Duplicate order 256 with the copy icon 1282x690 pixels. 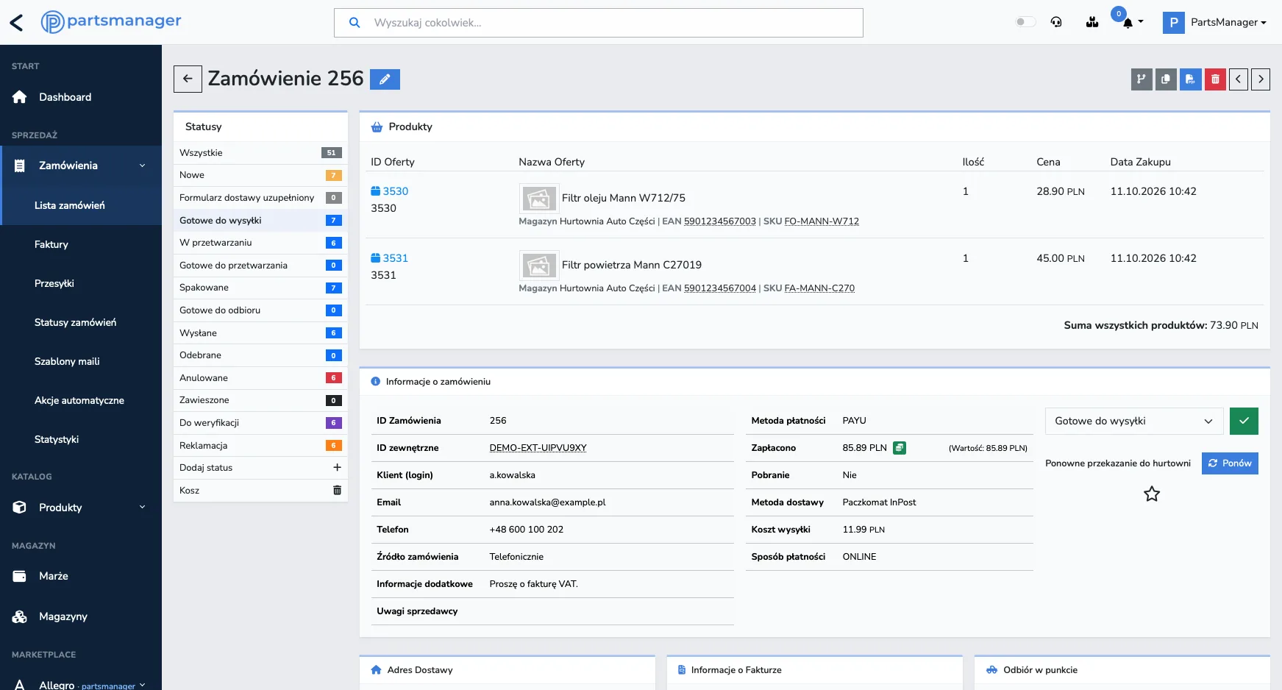click(1166, 79)
